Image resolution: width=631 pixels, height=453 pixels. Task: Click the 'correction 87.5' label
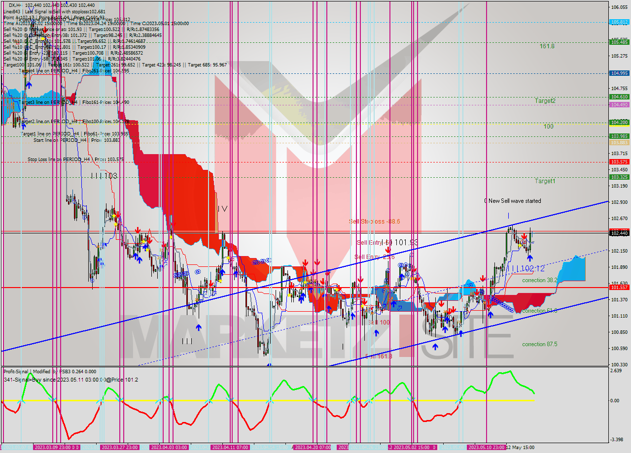coord(540,344)
